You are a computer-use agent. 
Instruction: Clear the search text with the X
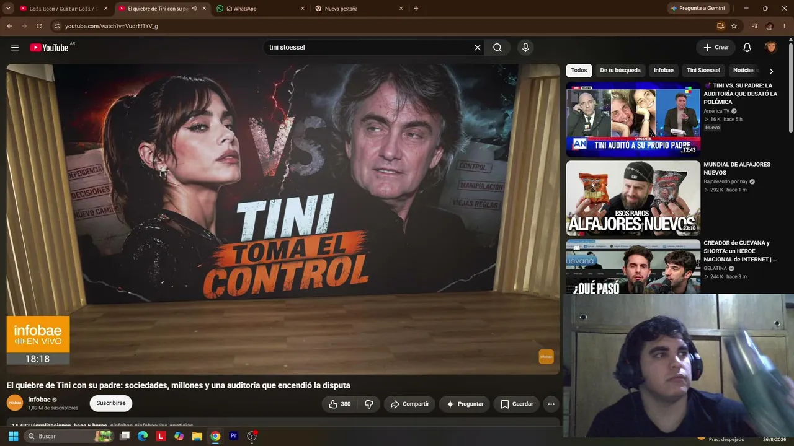click(x=478, y=48)
